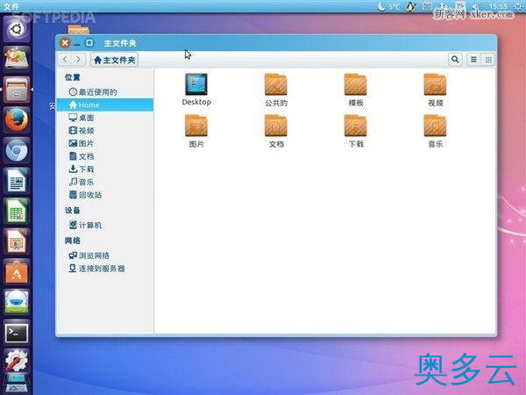The height and width of the screenshot is (395, 526).
Task: Open LibreOffice Calc from launcher
Action: coord(17,211)
